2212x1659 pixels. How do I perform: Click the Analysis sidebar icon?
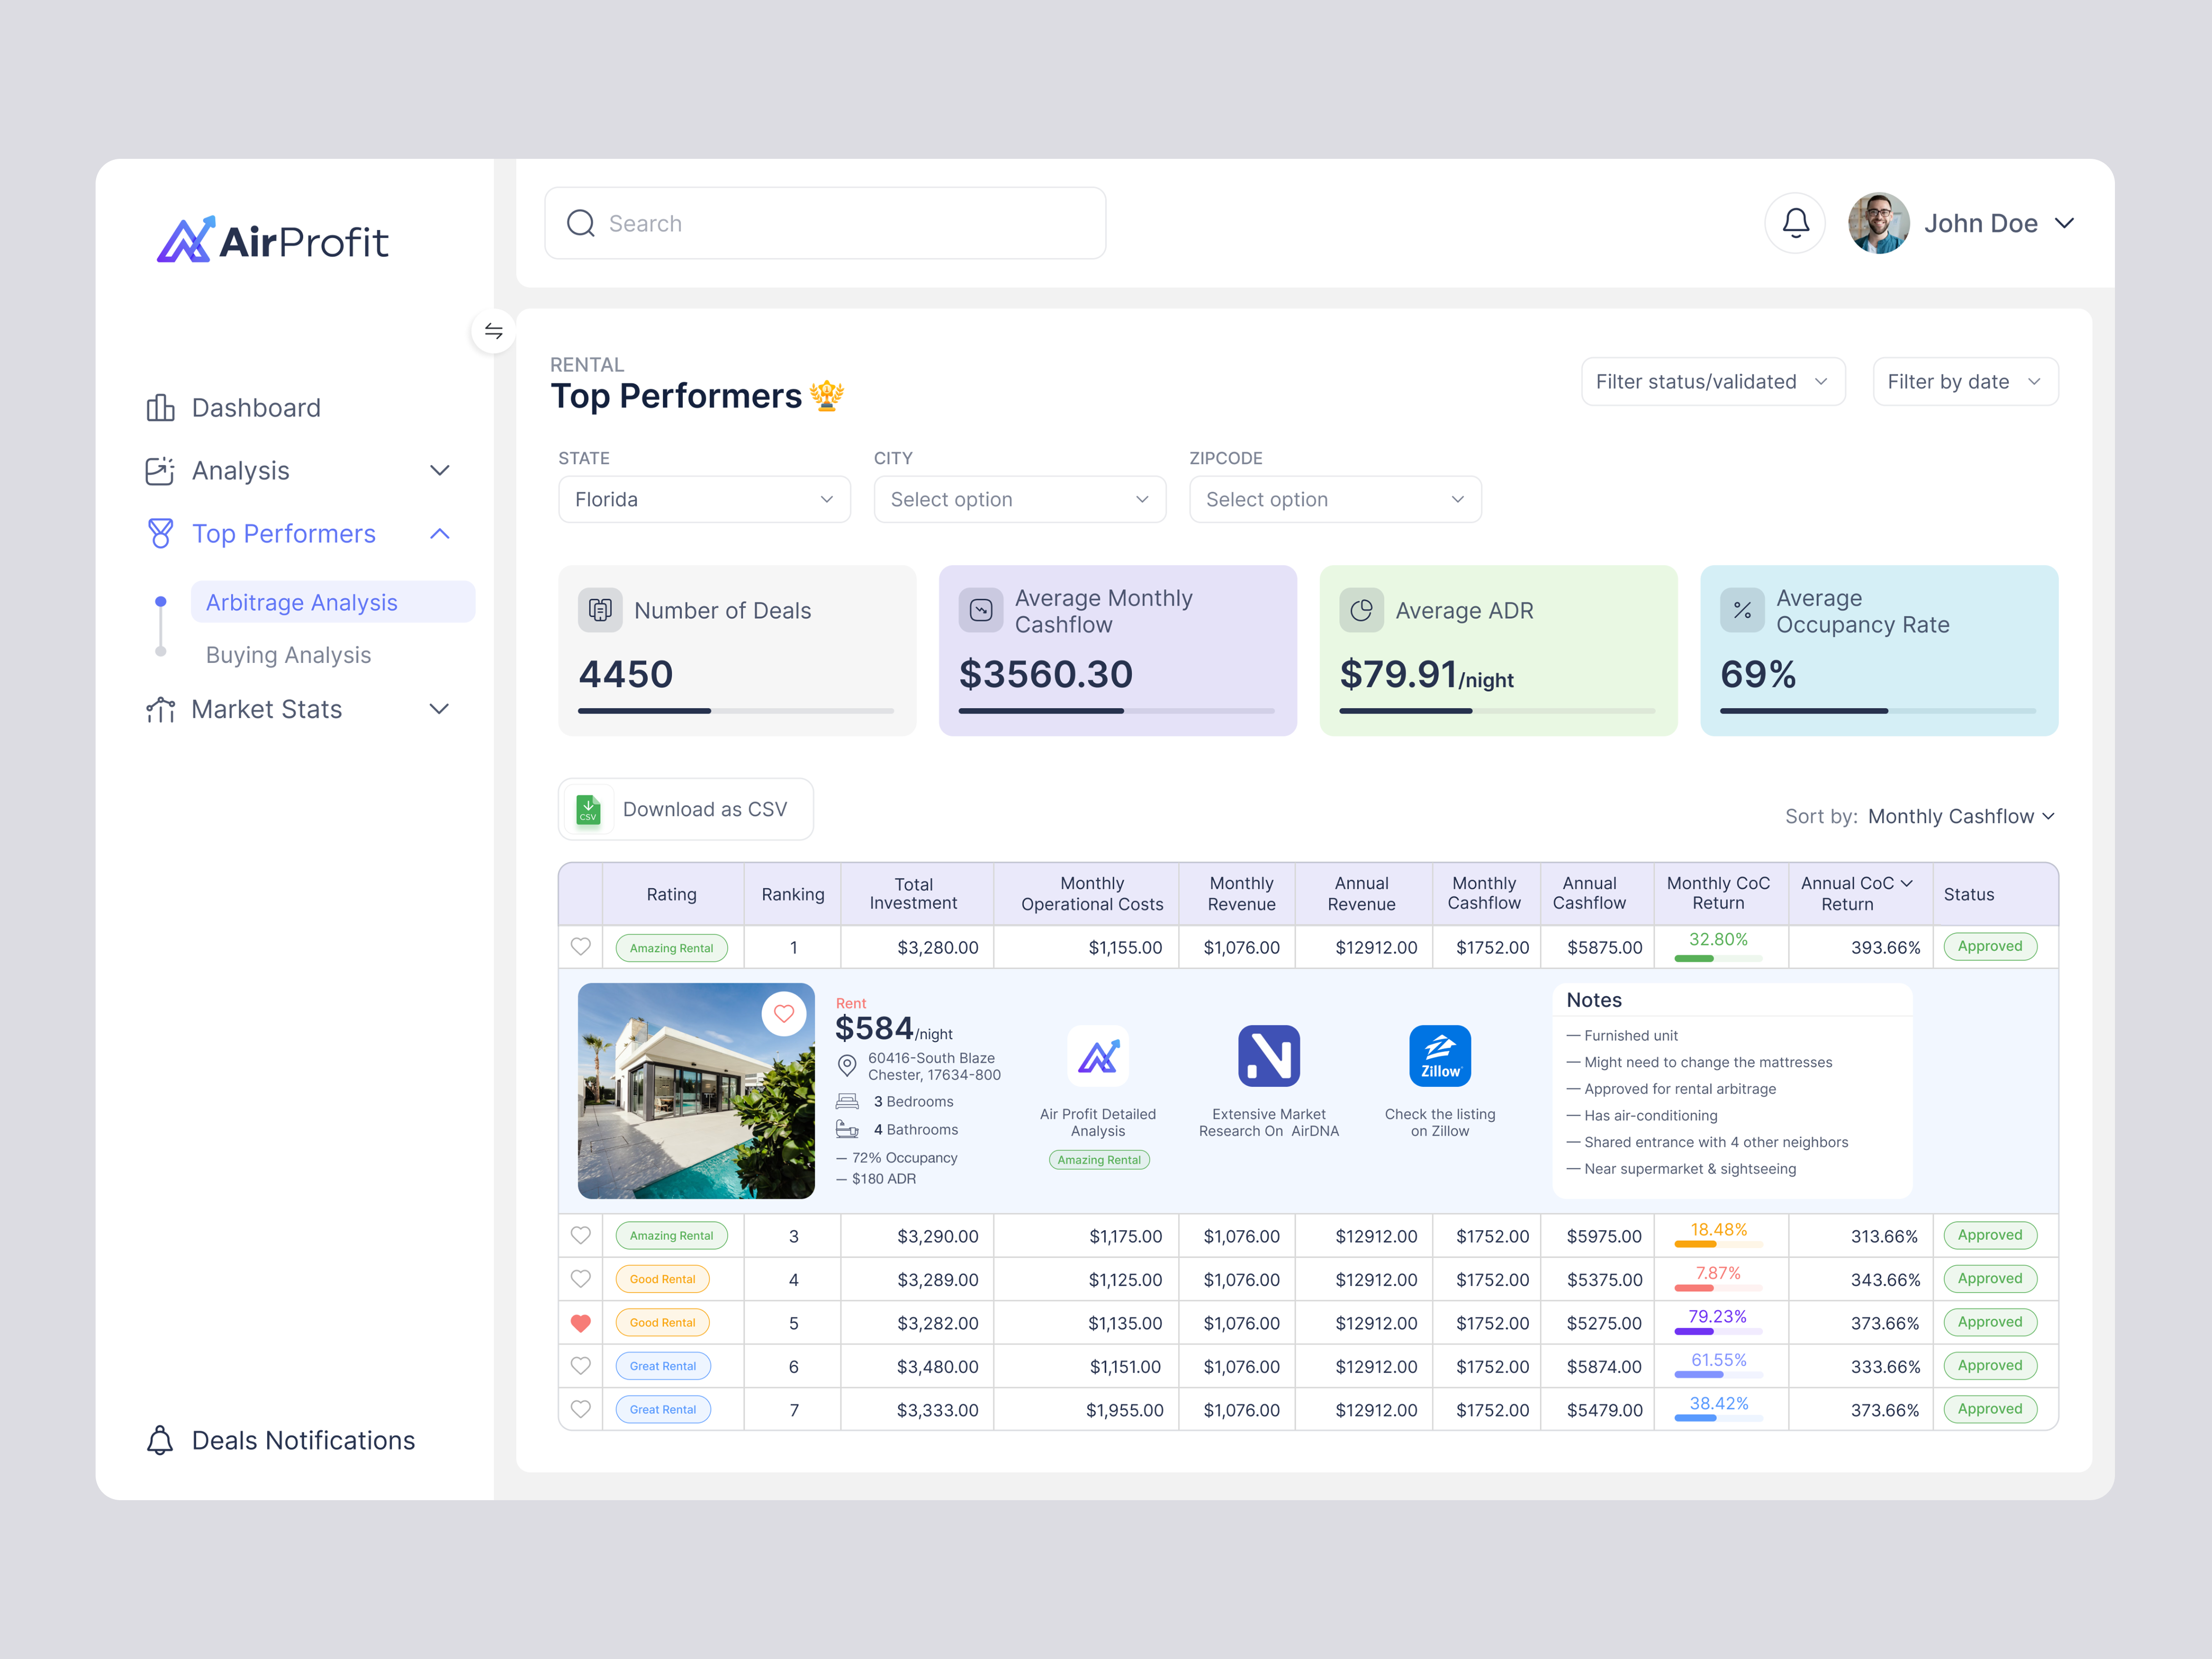(x=160, y=470)
